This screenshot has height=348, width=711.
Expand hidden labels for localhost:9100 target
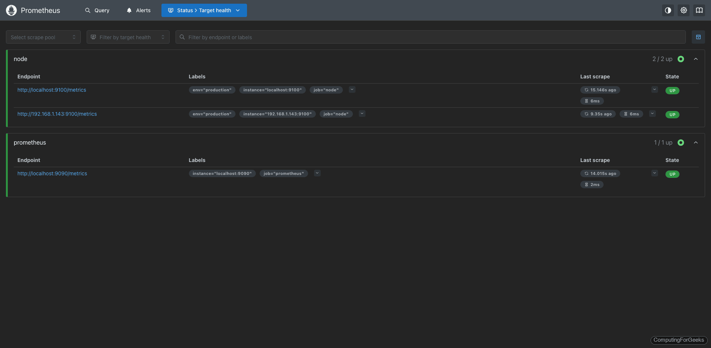[351, 89]
